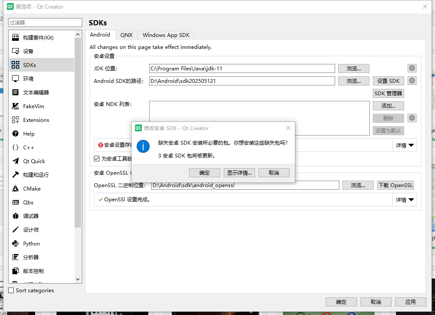Click the 分析器 analyzer icon
435x315 pixels.
15,257
